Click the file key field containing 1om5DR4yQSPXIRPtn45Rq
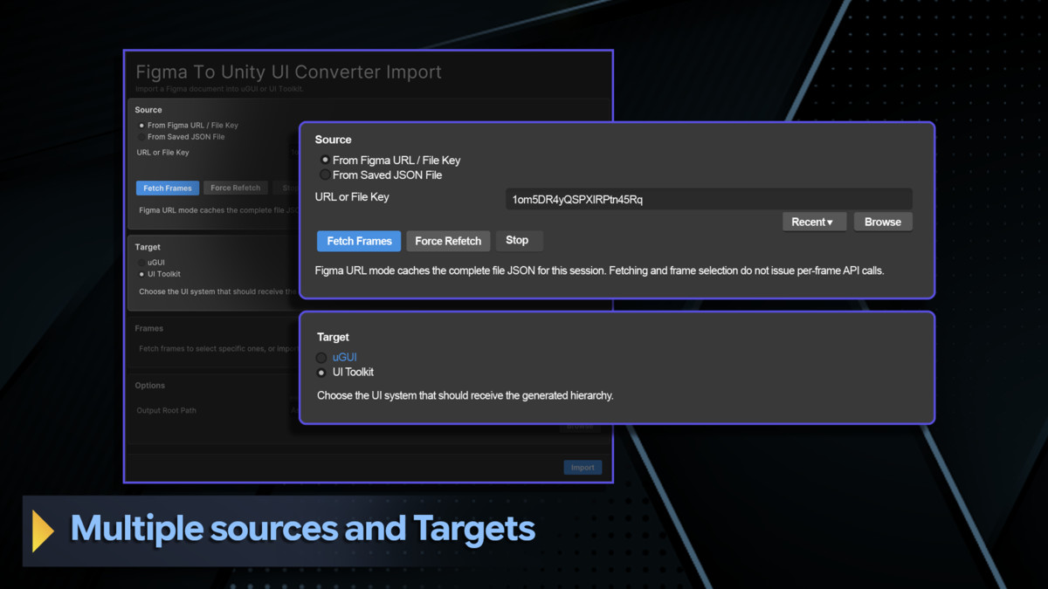This screenshot has width=1048, height=589. pos(708,200)
